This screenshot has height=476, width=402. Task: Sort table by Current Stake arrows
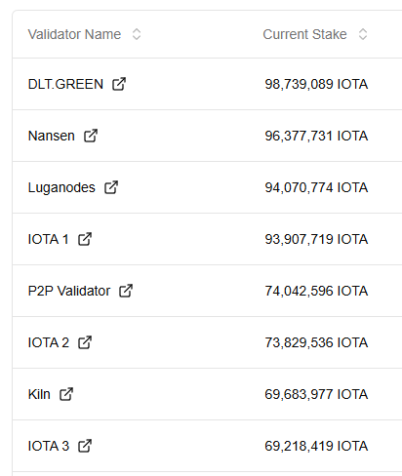[x=363, y=34]
